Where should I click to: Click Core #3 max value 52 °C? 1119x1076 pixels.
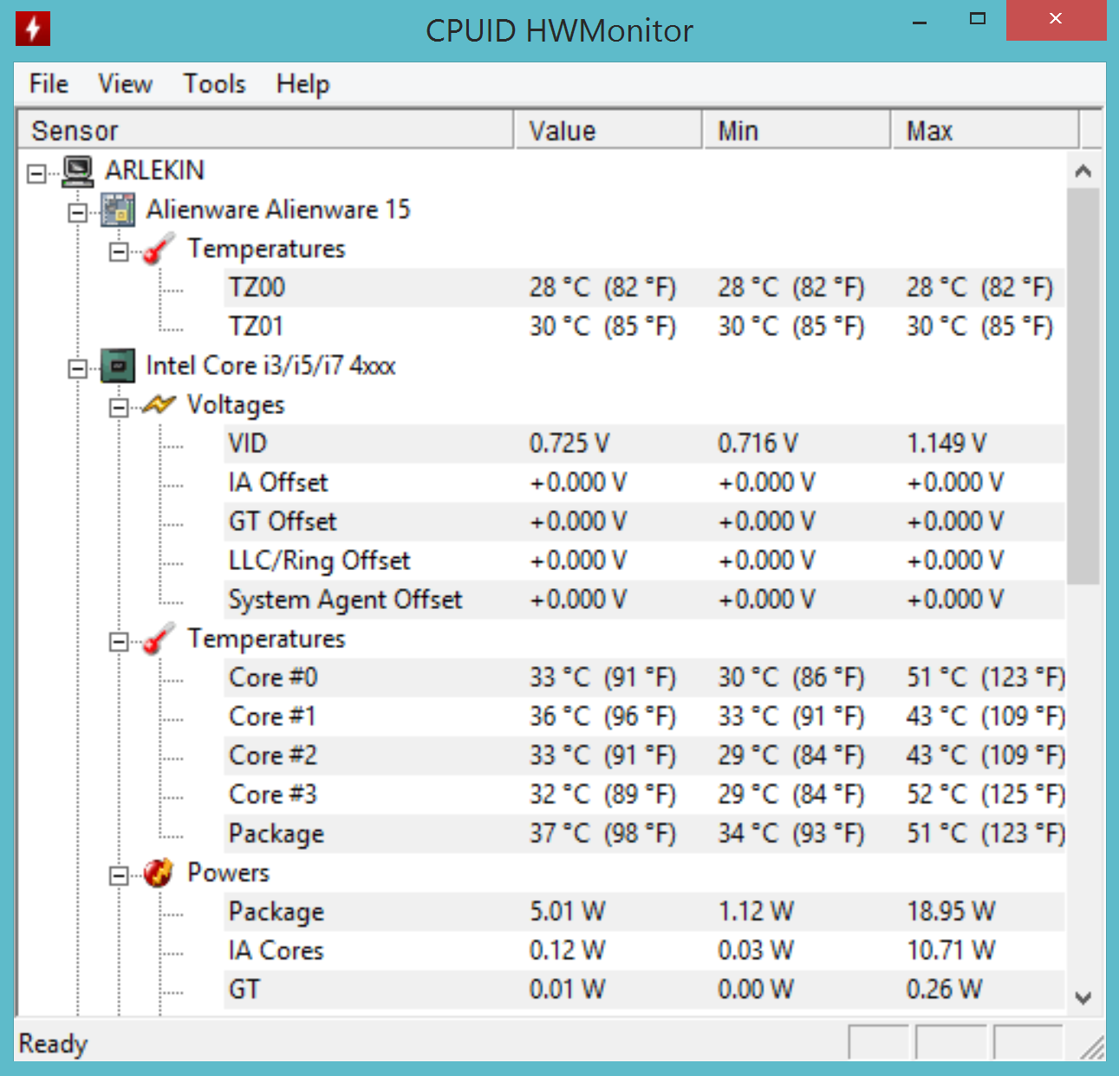coord(986,794)
